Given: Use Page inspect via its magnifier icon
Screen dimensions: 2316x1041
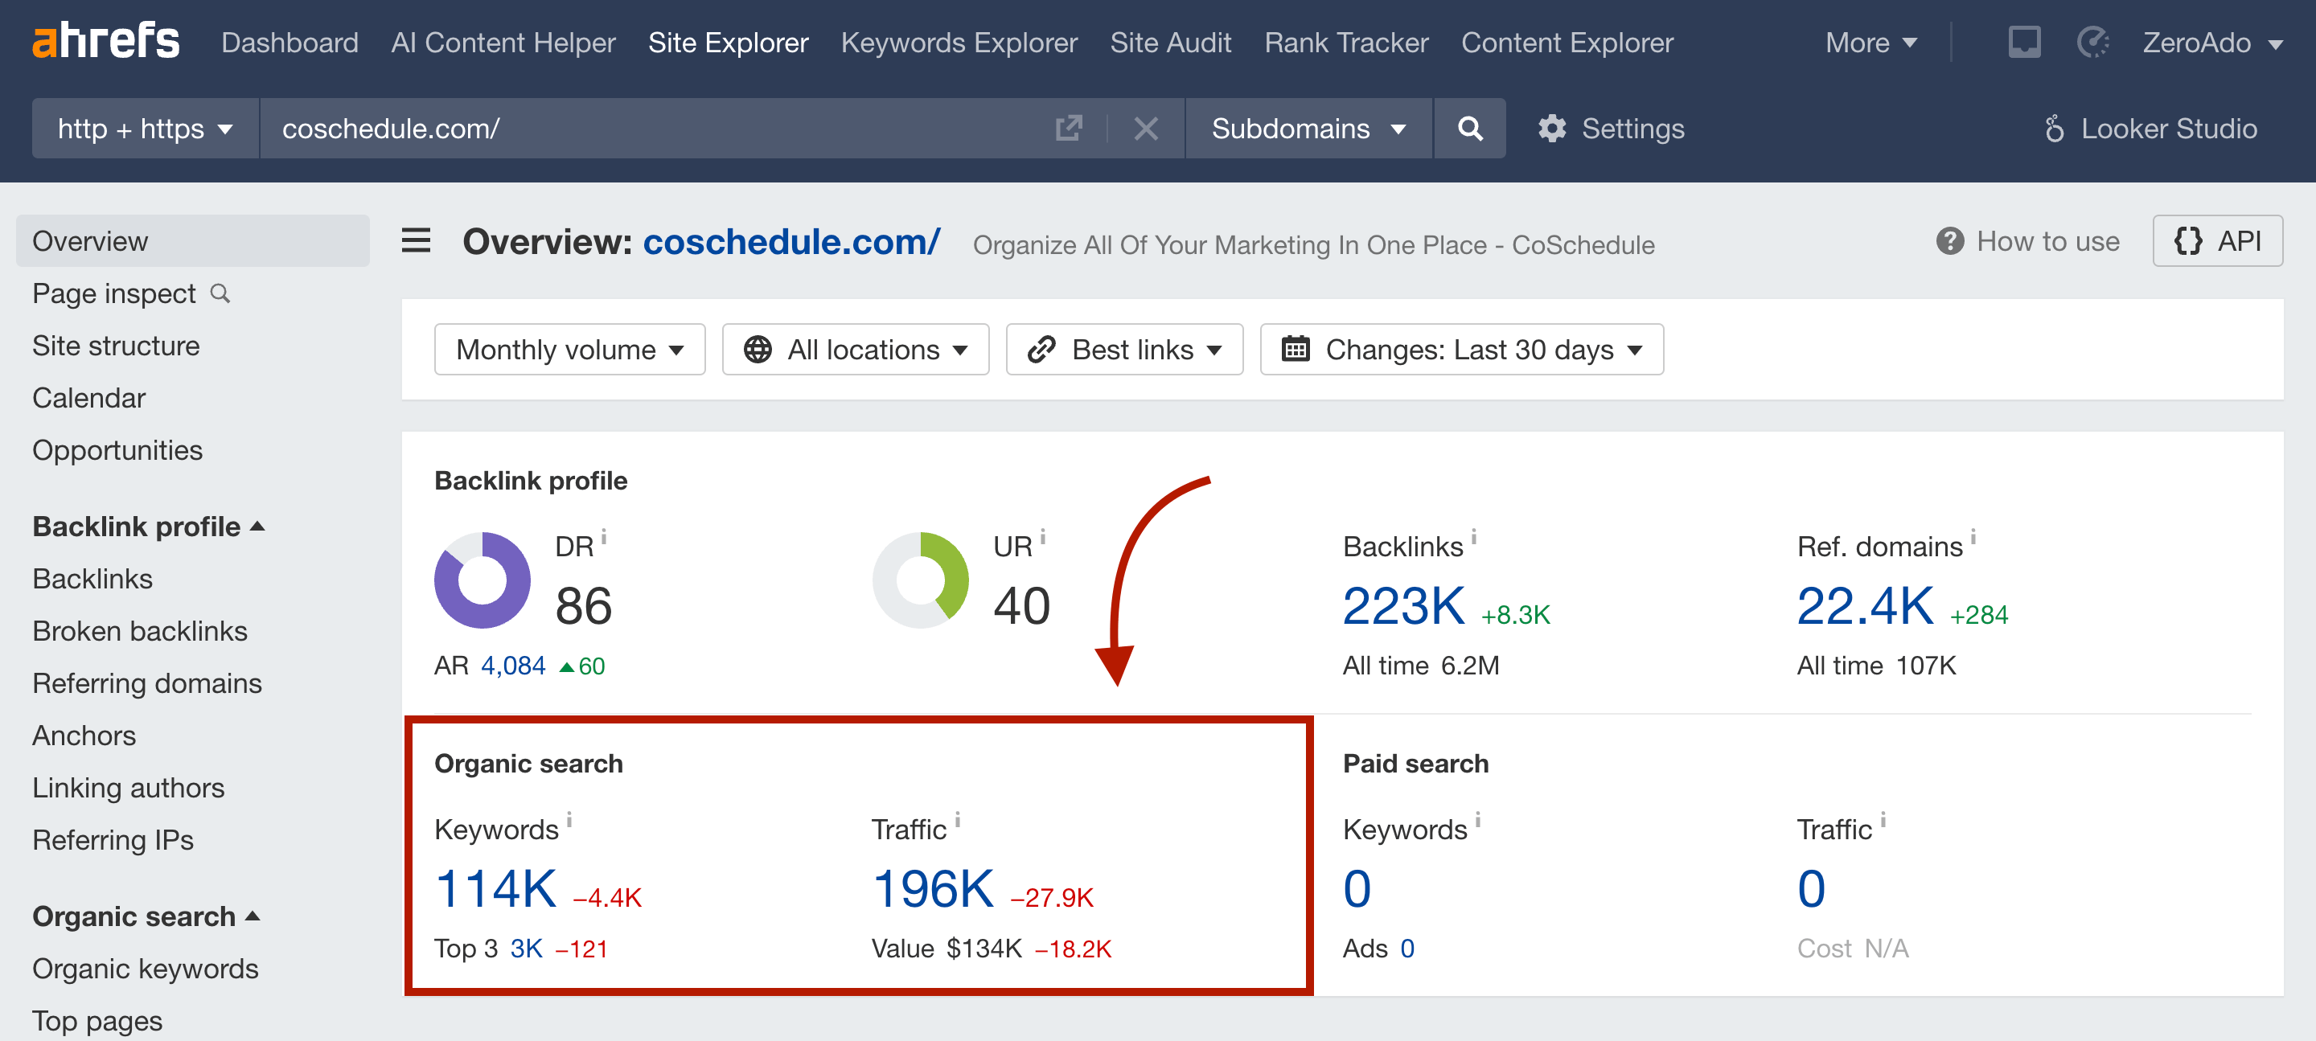Looking at the screenshot, I should (x=221, y=293).
